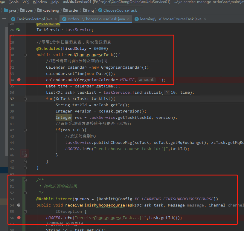Viewport: 244px width, 231px height.
Task: Click GregorianCalendar constructor on line 32
Action: [121, 67]
